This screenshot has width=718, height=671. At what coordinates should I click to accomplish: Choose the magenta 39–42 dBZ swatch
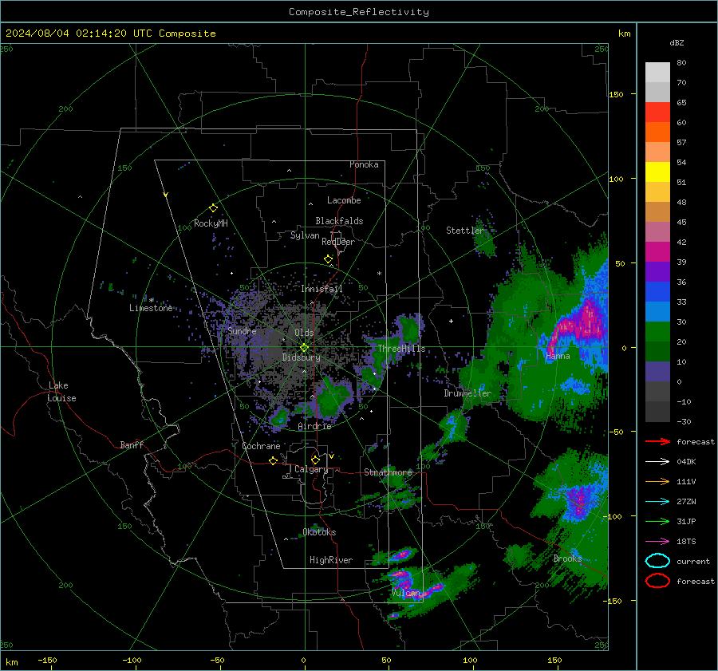pos(657,252)
